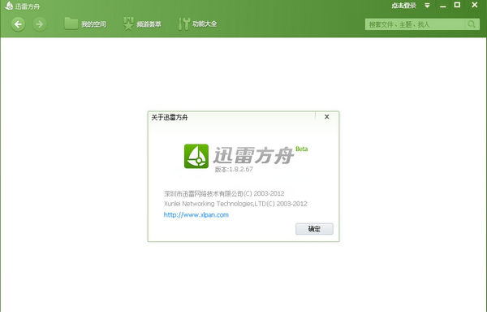Screen dimensions: 487x324
Task: Click the green sailboat logo in dialog
Action: [196, 156]
